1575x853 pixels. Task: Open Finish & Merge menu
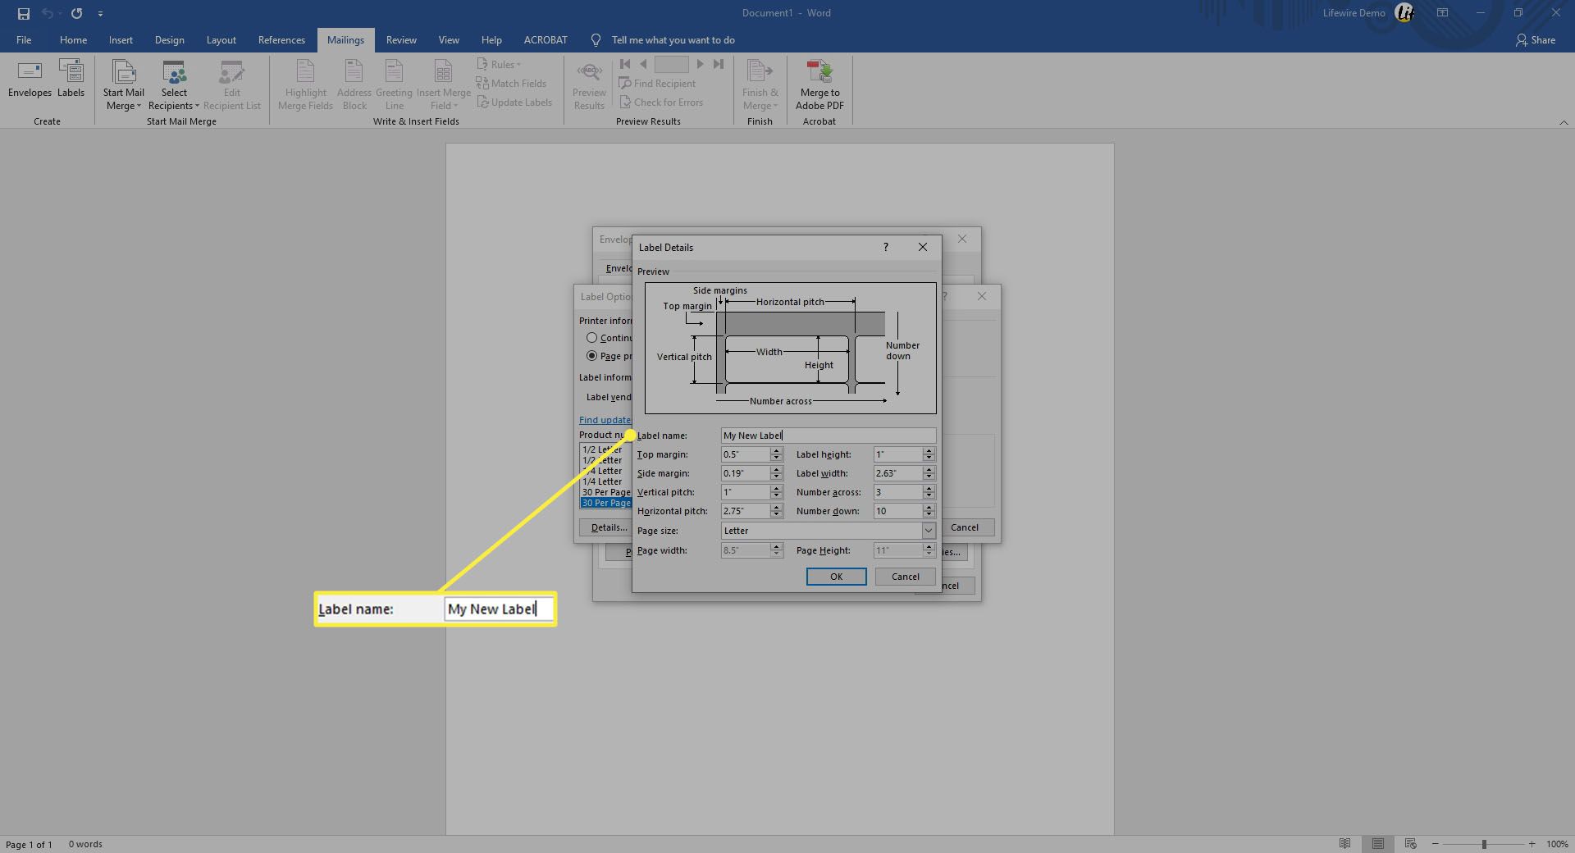[x=760, y=85]
